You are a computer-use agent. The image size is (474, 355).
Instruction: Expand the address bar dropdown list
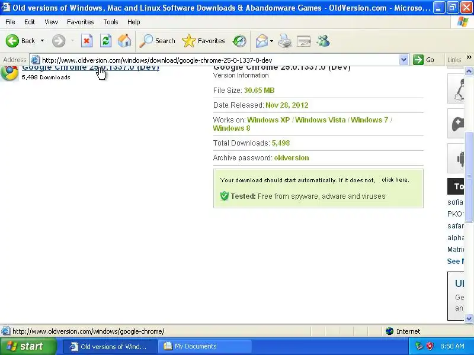tap(403, 60)
